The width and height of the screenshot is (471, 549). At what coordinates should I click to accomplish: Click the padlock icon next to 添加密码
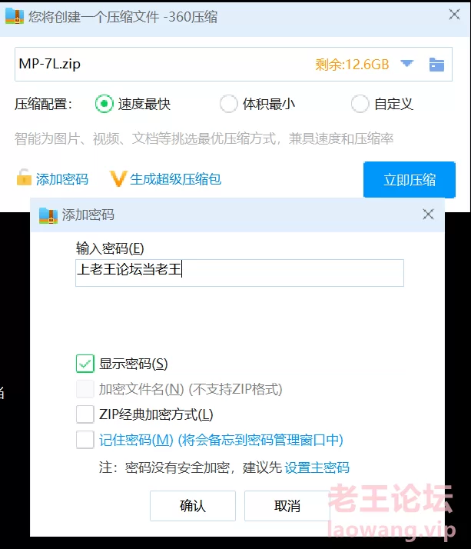[x=24, y=178]
